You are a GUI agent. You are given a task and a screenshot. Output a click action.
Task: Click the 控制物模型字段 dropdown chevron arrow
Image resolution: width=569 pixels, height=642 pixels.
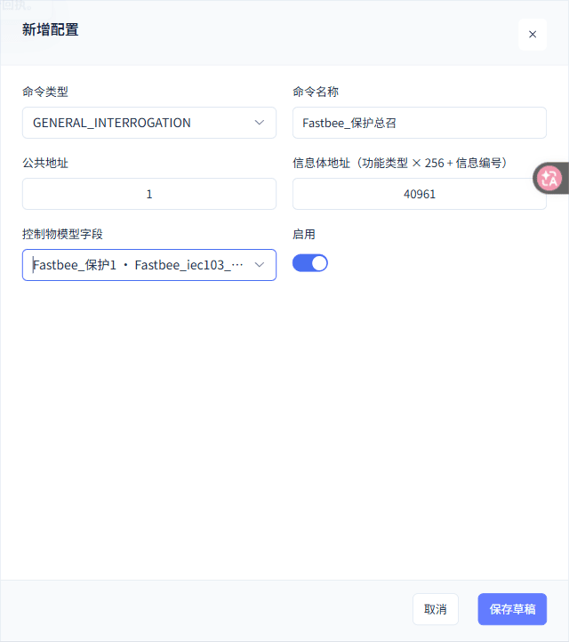pyautogui.click(x=259, y=265)
